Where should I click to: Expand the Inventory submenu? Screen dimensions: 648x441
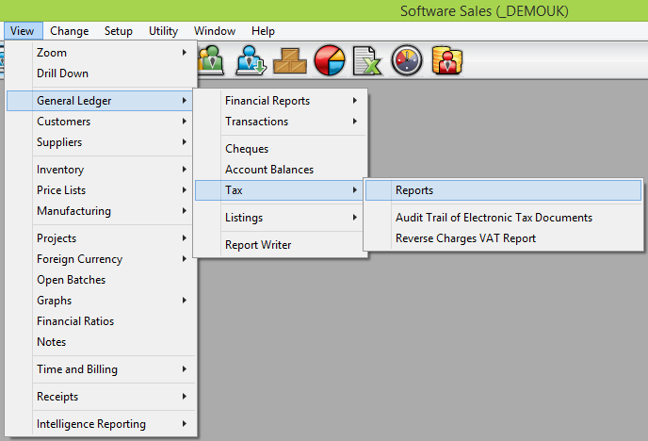(x=100, y=170)
